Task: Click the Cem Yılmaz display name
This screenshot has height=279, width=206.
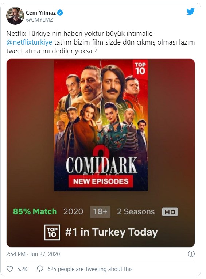Action: (41, 13)
